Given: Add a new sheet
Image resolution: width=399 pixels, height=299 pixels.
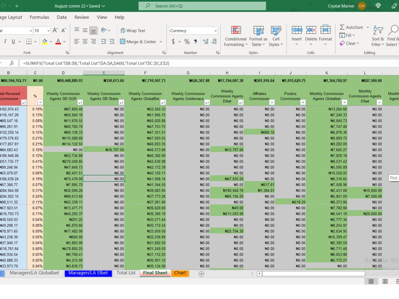Looking at the screenshot, I should (x=201, y=274).
